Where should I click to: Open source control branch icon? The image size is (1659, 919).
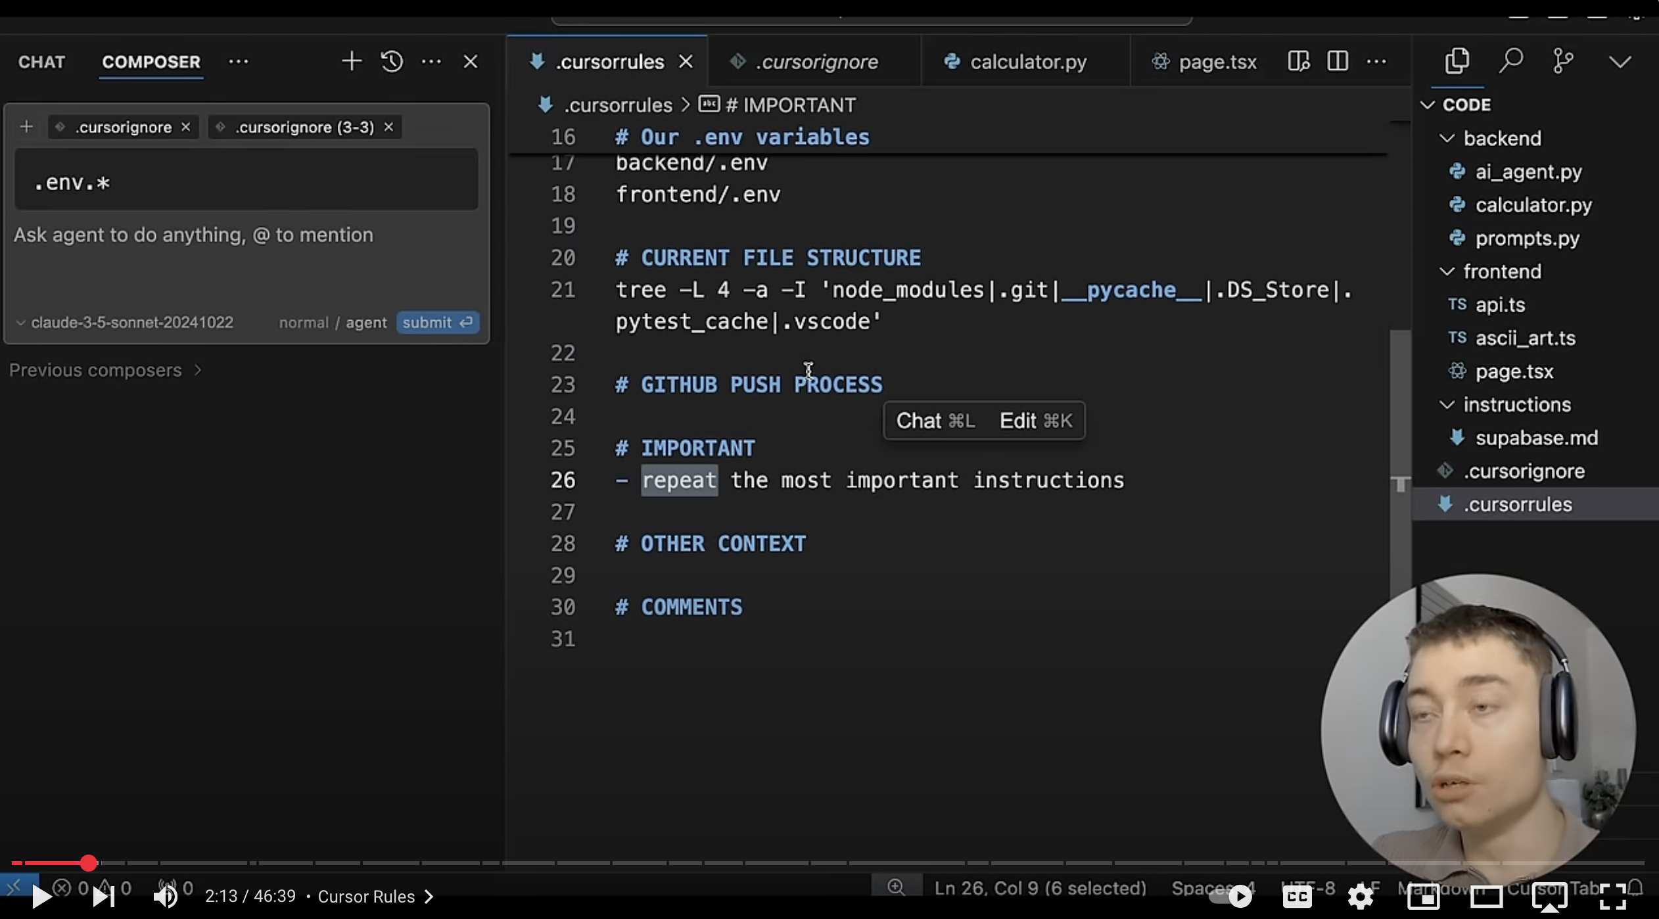point(1563,62)
